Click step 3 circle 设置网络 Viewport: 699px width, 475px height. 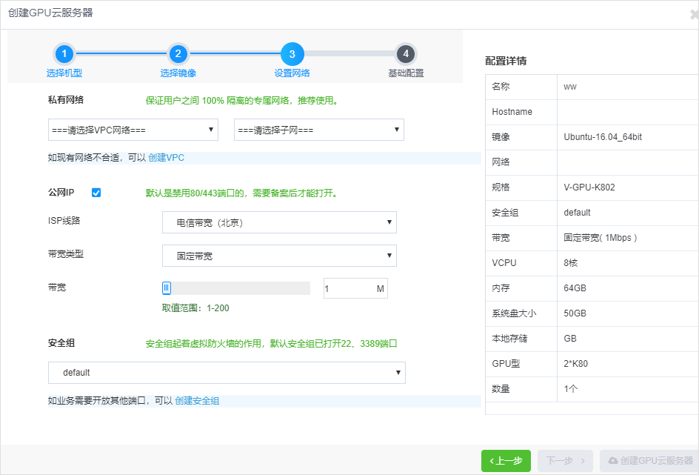tap(292, 54)
